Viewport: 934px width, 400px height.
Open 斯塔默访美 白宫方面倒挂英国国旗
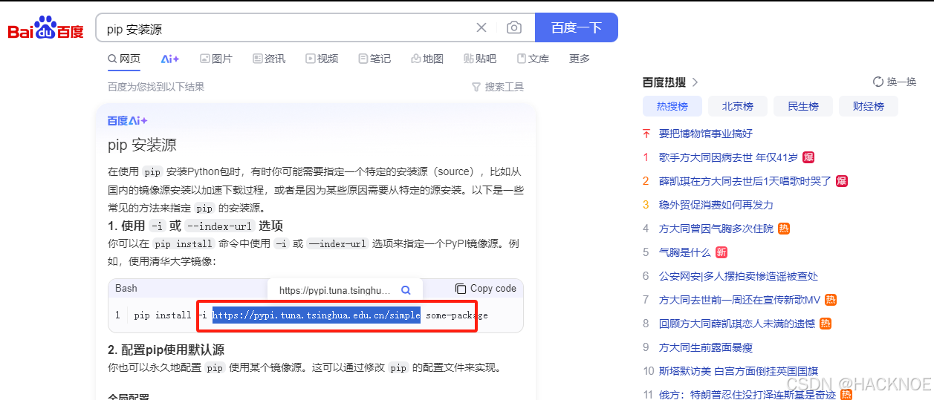pyautogui.click(x=739, y=371)
